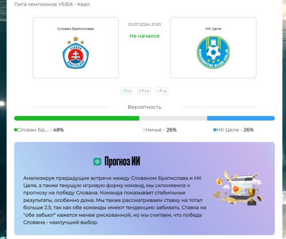Image resolution: width=286 pixels, height=239 pixels.
Task: Click the grey legend square for Ничья
Action: [144, 130]
